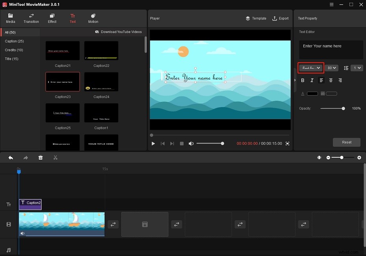Open the application hamburger menu
The width and height of the screenshot is (366, 256).
(331, 5)
